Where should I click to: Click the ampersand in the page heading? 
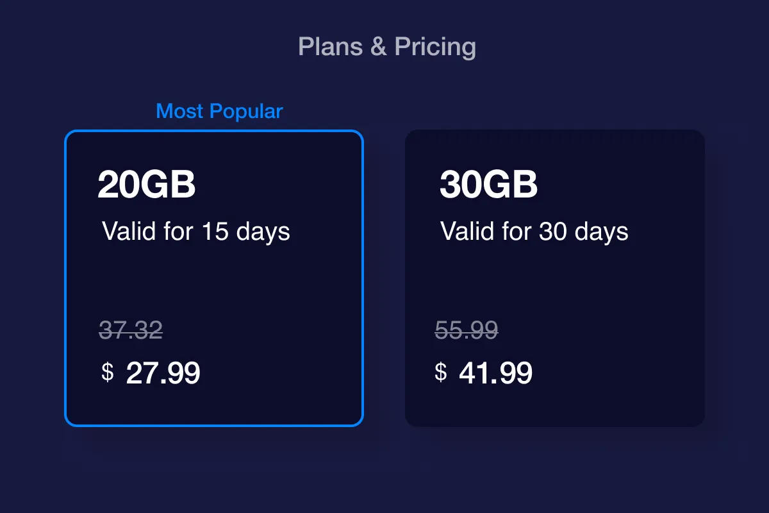(379, 47)
